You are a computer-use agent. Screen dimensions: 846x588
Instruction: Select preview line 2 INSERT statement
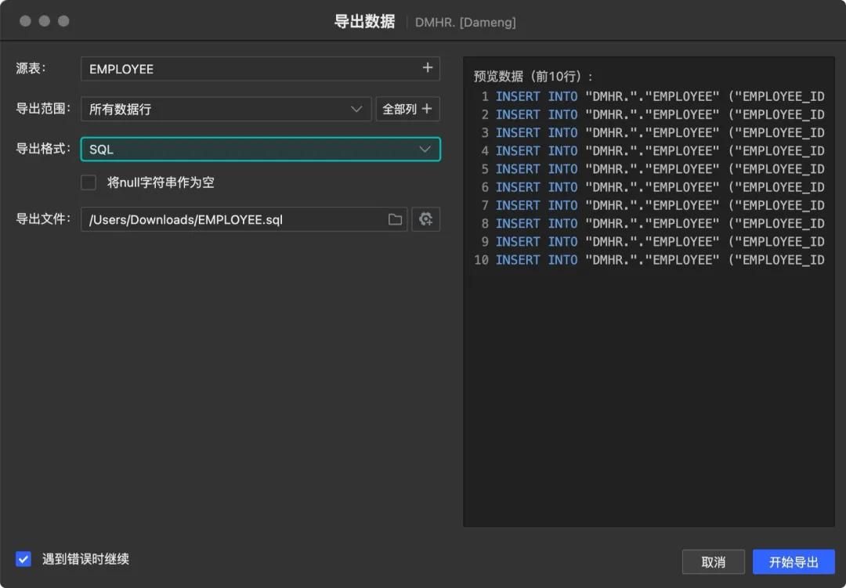pyautogui.click(x=660, y=115)
